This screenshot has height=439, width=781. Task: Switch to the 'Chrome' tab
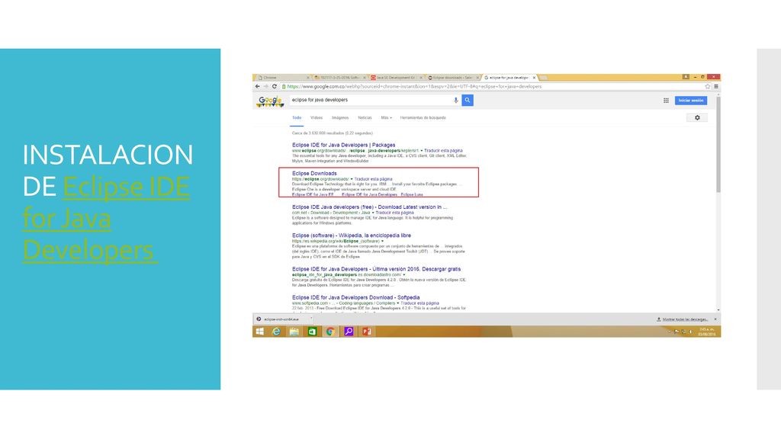click(281, 78)
